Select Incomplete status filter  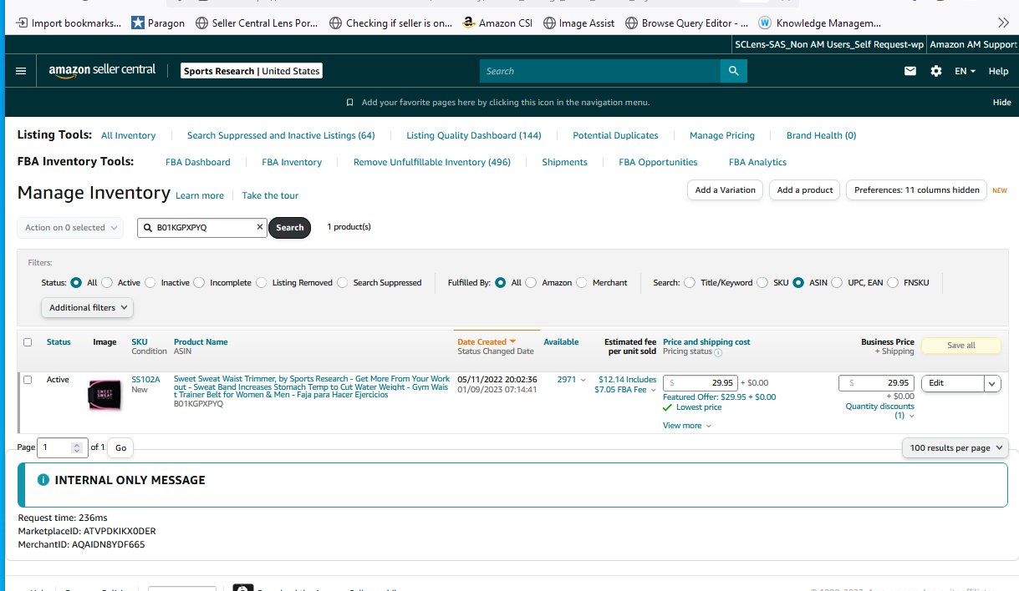pyautogui.click(x=199, y=282)
